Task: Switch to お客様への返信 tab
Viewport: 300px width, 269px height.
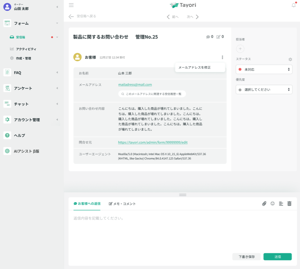Action: coord(87,203)
